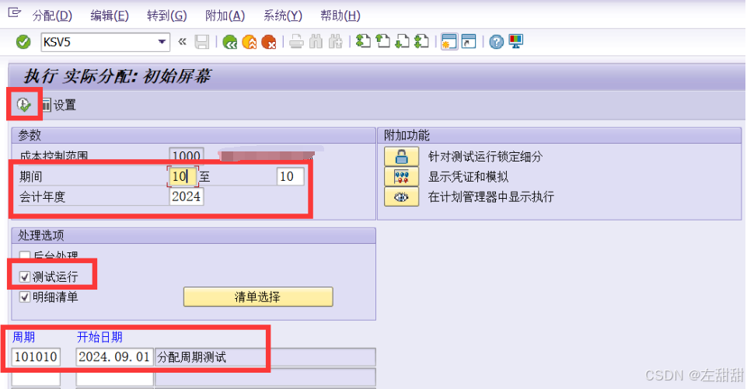
Task: Click the Generate Shortcut icon
Action: click(x=469, y=42)
